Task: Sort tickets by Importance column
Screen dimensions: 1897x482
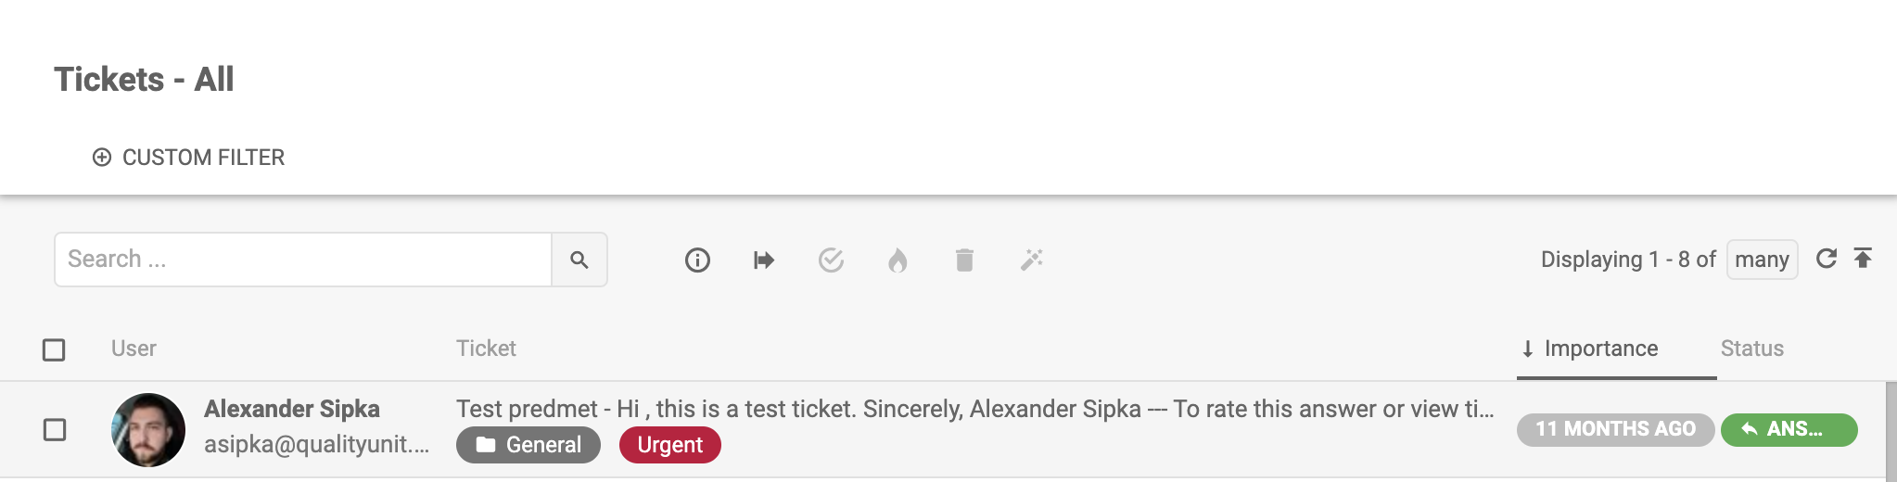Action: (x=1600, y=349)
